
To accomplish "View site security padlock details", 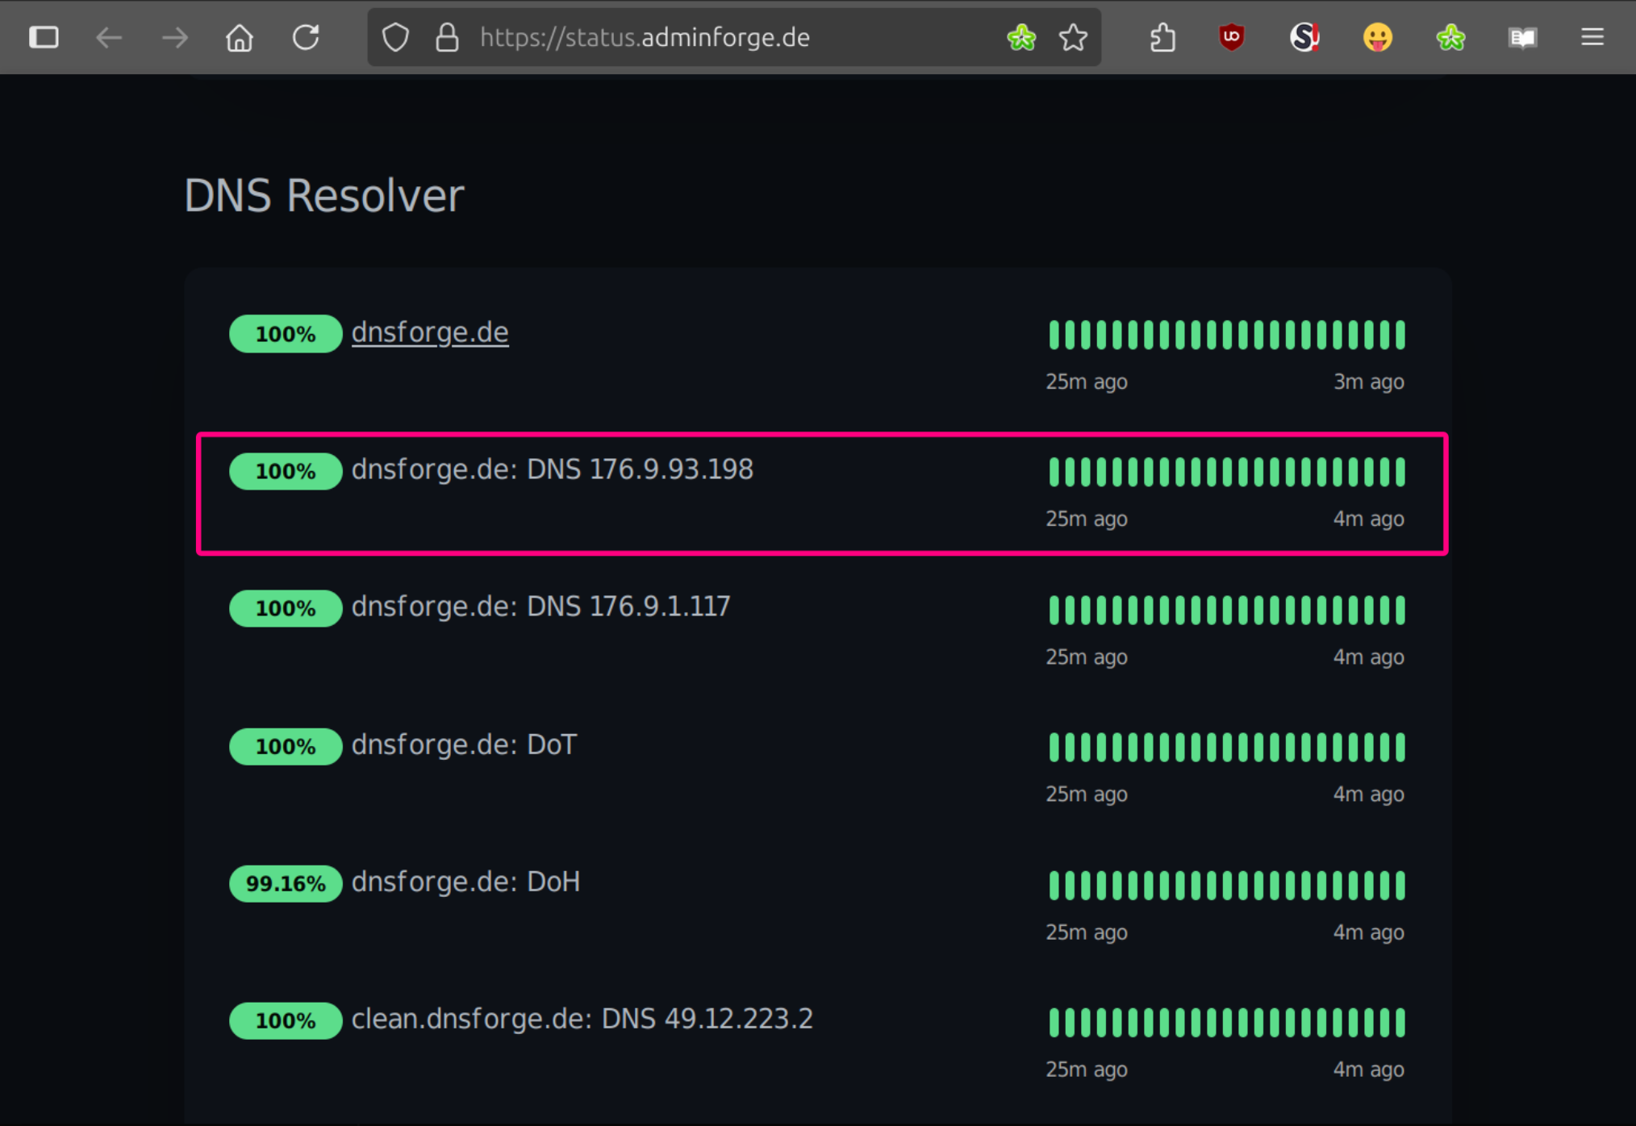I will (447, 37).
